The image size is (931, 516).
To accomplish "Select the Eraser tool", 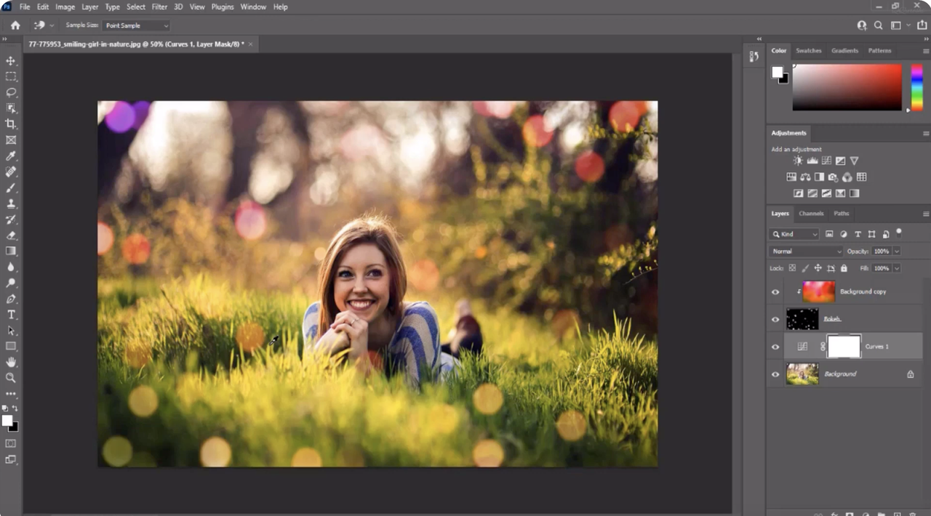I will point(11,235).
